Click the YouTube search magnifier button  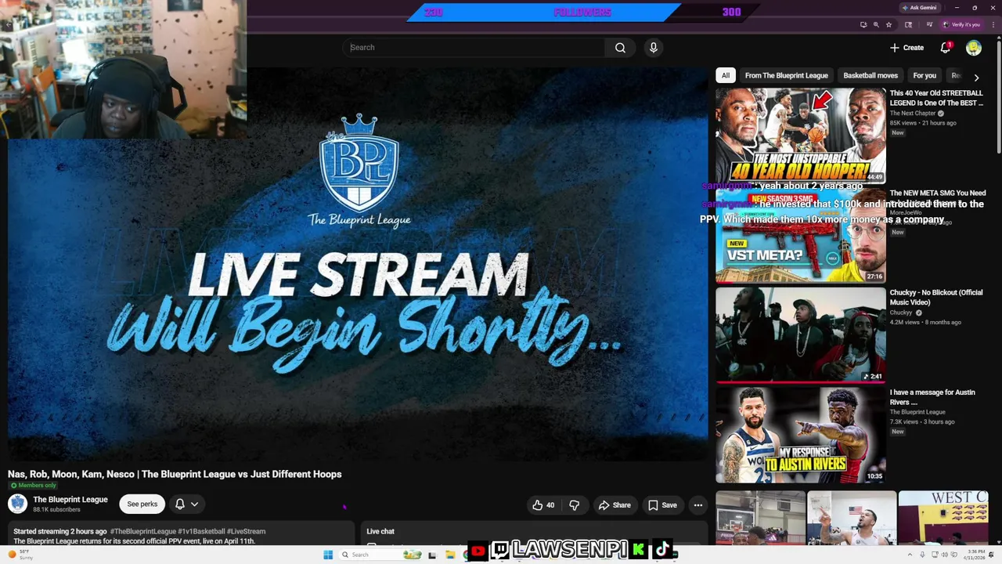[620, 48]
